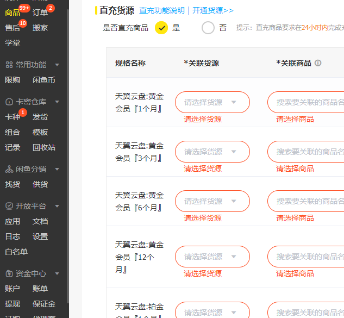Open the 直充功能说明 link
The width and height of the screenshot is (344, 318).
pos(162,10)
